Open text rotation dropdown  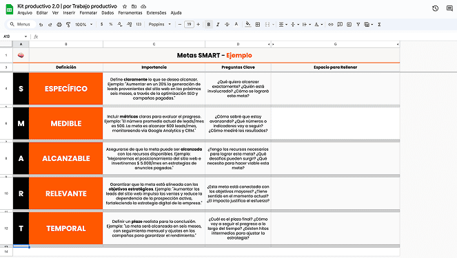click(318, 25)
